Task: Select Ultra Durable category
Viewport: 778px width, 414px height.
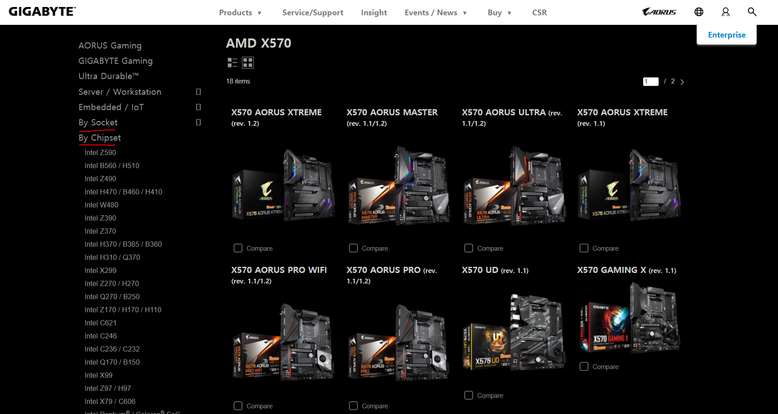Action: [109, 76]
